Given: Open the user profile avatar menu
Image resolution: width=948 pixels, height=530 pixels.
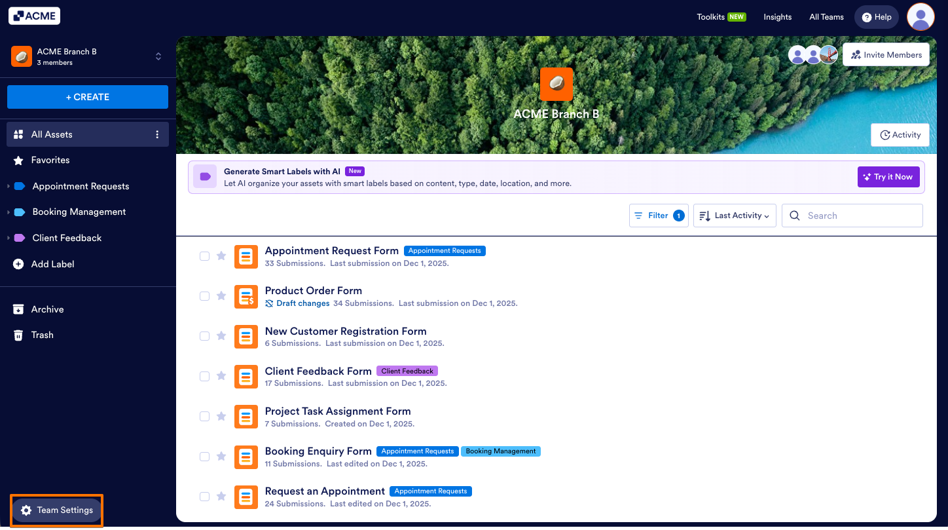Looking at the screenshot, I should (x=921, y=17).
